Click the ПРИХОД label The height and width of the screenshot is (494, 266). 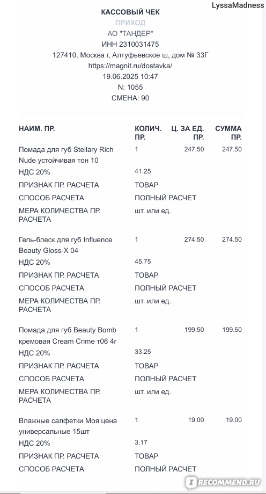pyautogui.click(x=130, y=23)
